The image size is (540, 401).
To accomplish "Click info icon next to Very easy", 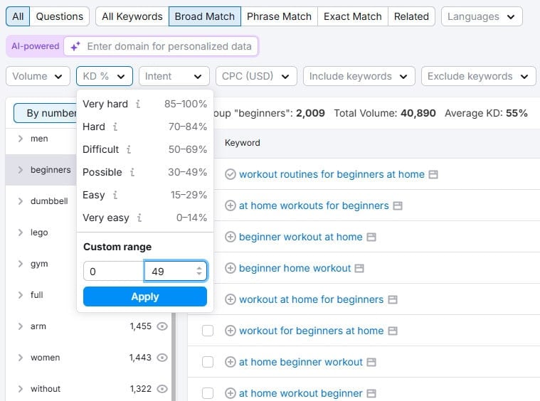I will (139, 218).
